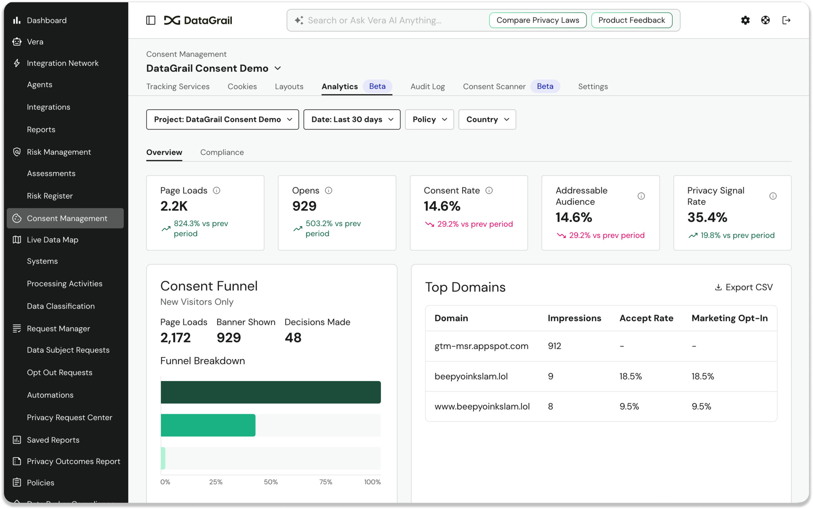Screen dimensions: 813x509
Task: Click the info icon beside Opens
Action: (329, 191)
